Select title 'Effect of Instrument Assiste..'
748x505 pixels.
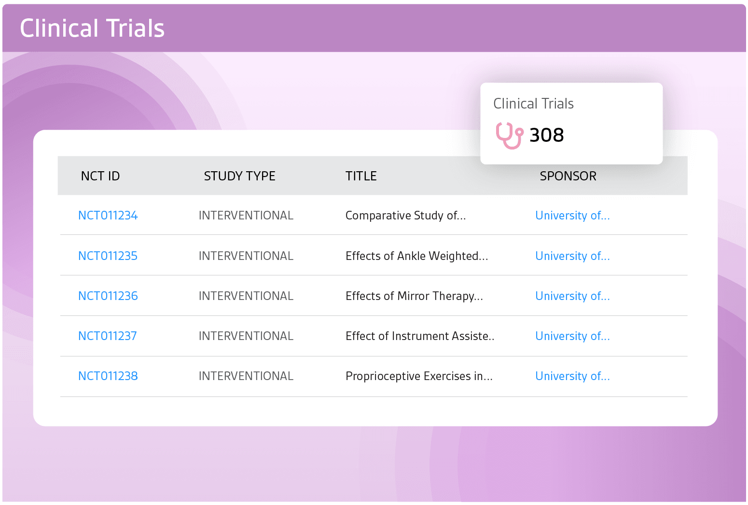coord(420,336)
